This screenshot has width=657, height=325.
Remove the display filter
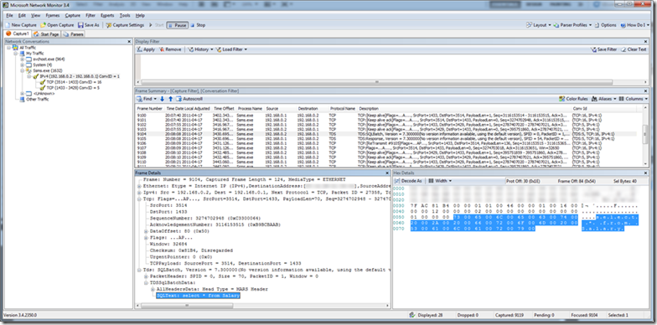[x=170, y=49]
